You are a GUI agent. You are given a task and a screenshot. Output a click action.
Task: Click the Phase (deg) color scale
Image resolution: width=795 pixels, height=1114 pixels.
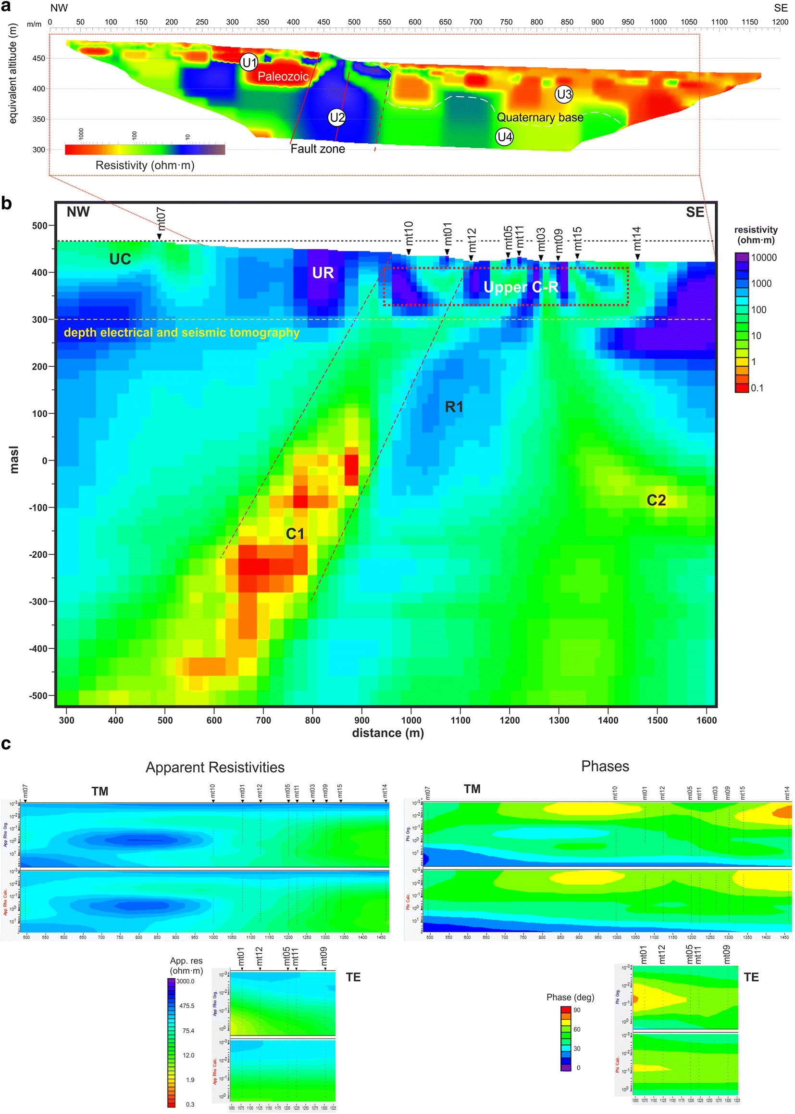pyautogui.click(x=565, y=1038)
